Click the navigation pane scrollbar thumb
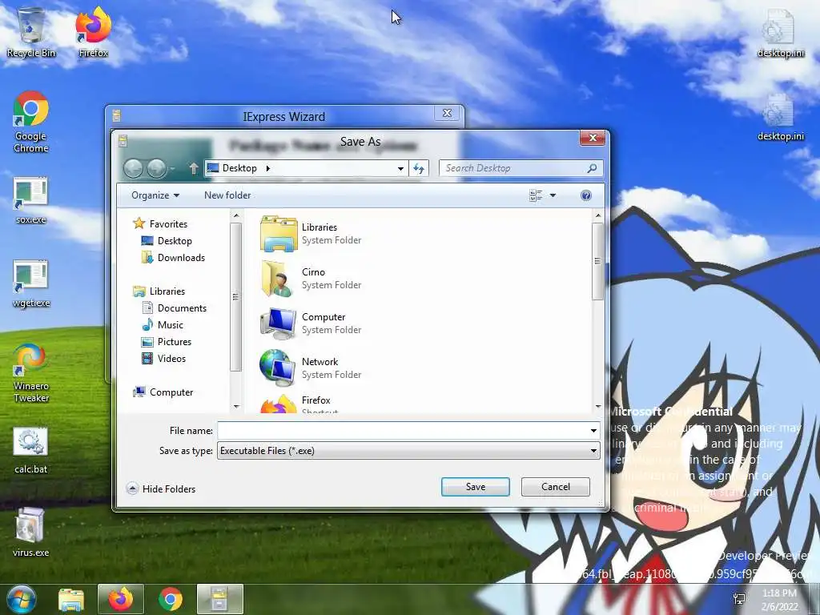Screen dimensions: 820x615 [x=236, y=297]
